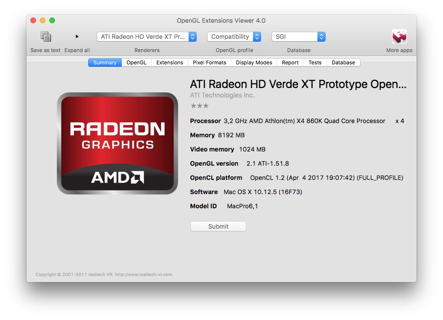The width and height of the screenshot is (443, 320).
Task: Open the Renderers dropdown
Action: [146, 36]
